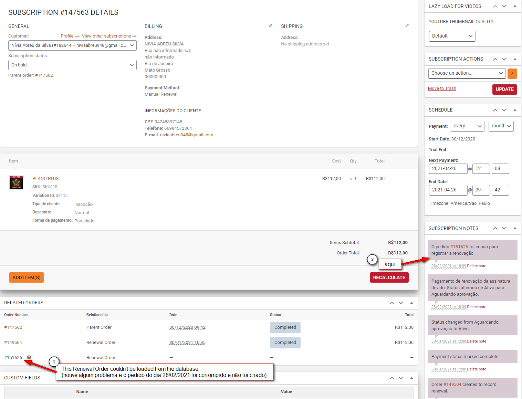Move Related Orders panel down
The width and height of the screenshot is (522, 399).
click(401, 303)
